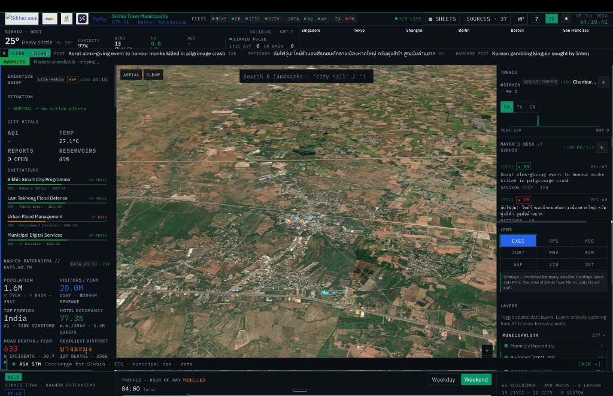Screen dimensions: 613x396
Task: Click the Aerial map button
Action: (x=131, y=75)
